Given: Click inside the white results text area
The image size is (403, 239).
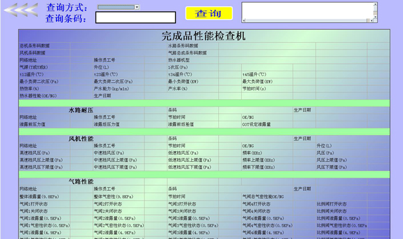Looking at the screenshot, I should pyautogui.click(x=307, y=11).
